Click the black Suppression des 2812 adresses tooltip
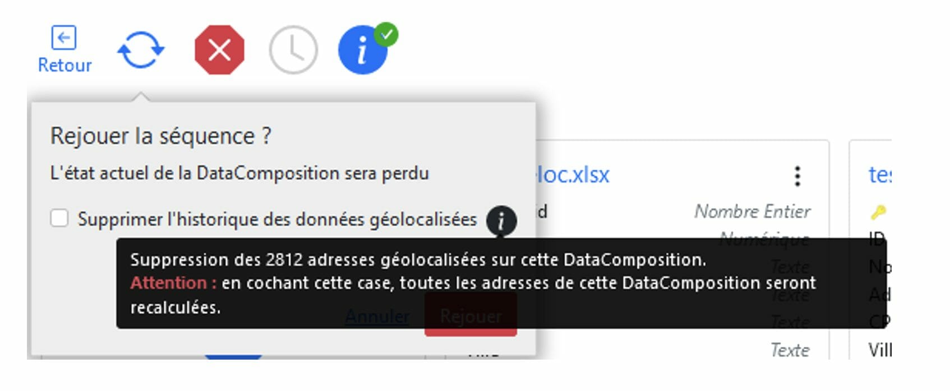 (501, 283)
